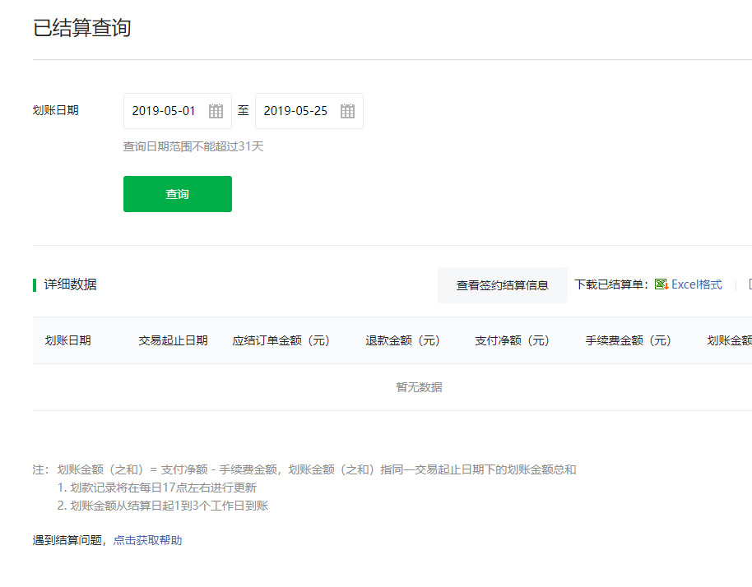Image resolution: width=752 pixels, height=587 pixels.
Task: Click the start date field 2019-05-01
Action: [x=178, y=111]
